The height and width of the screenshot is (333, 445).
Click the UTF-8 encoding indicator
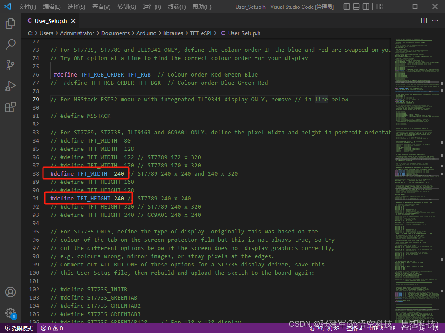point(376,328)
